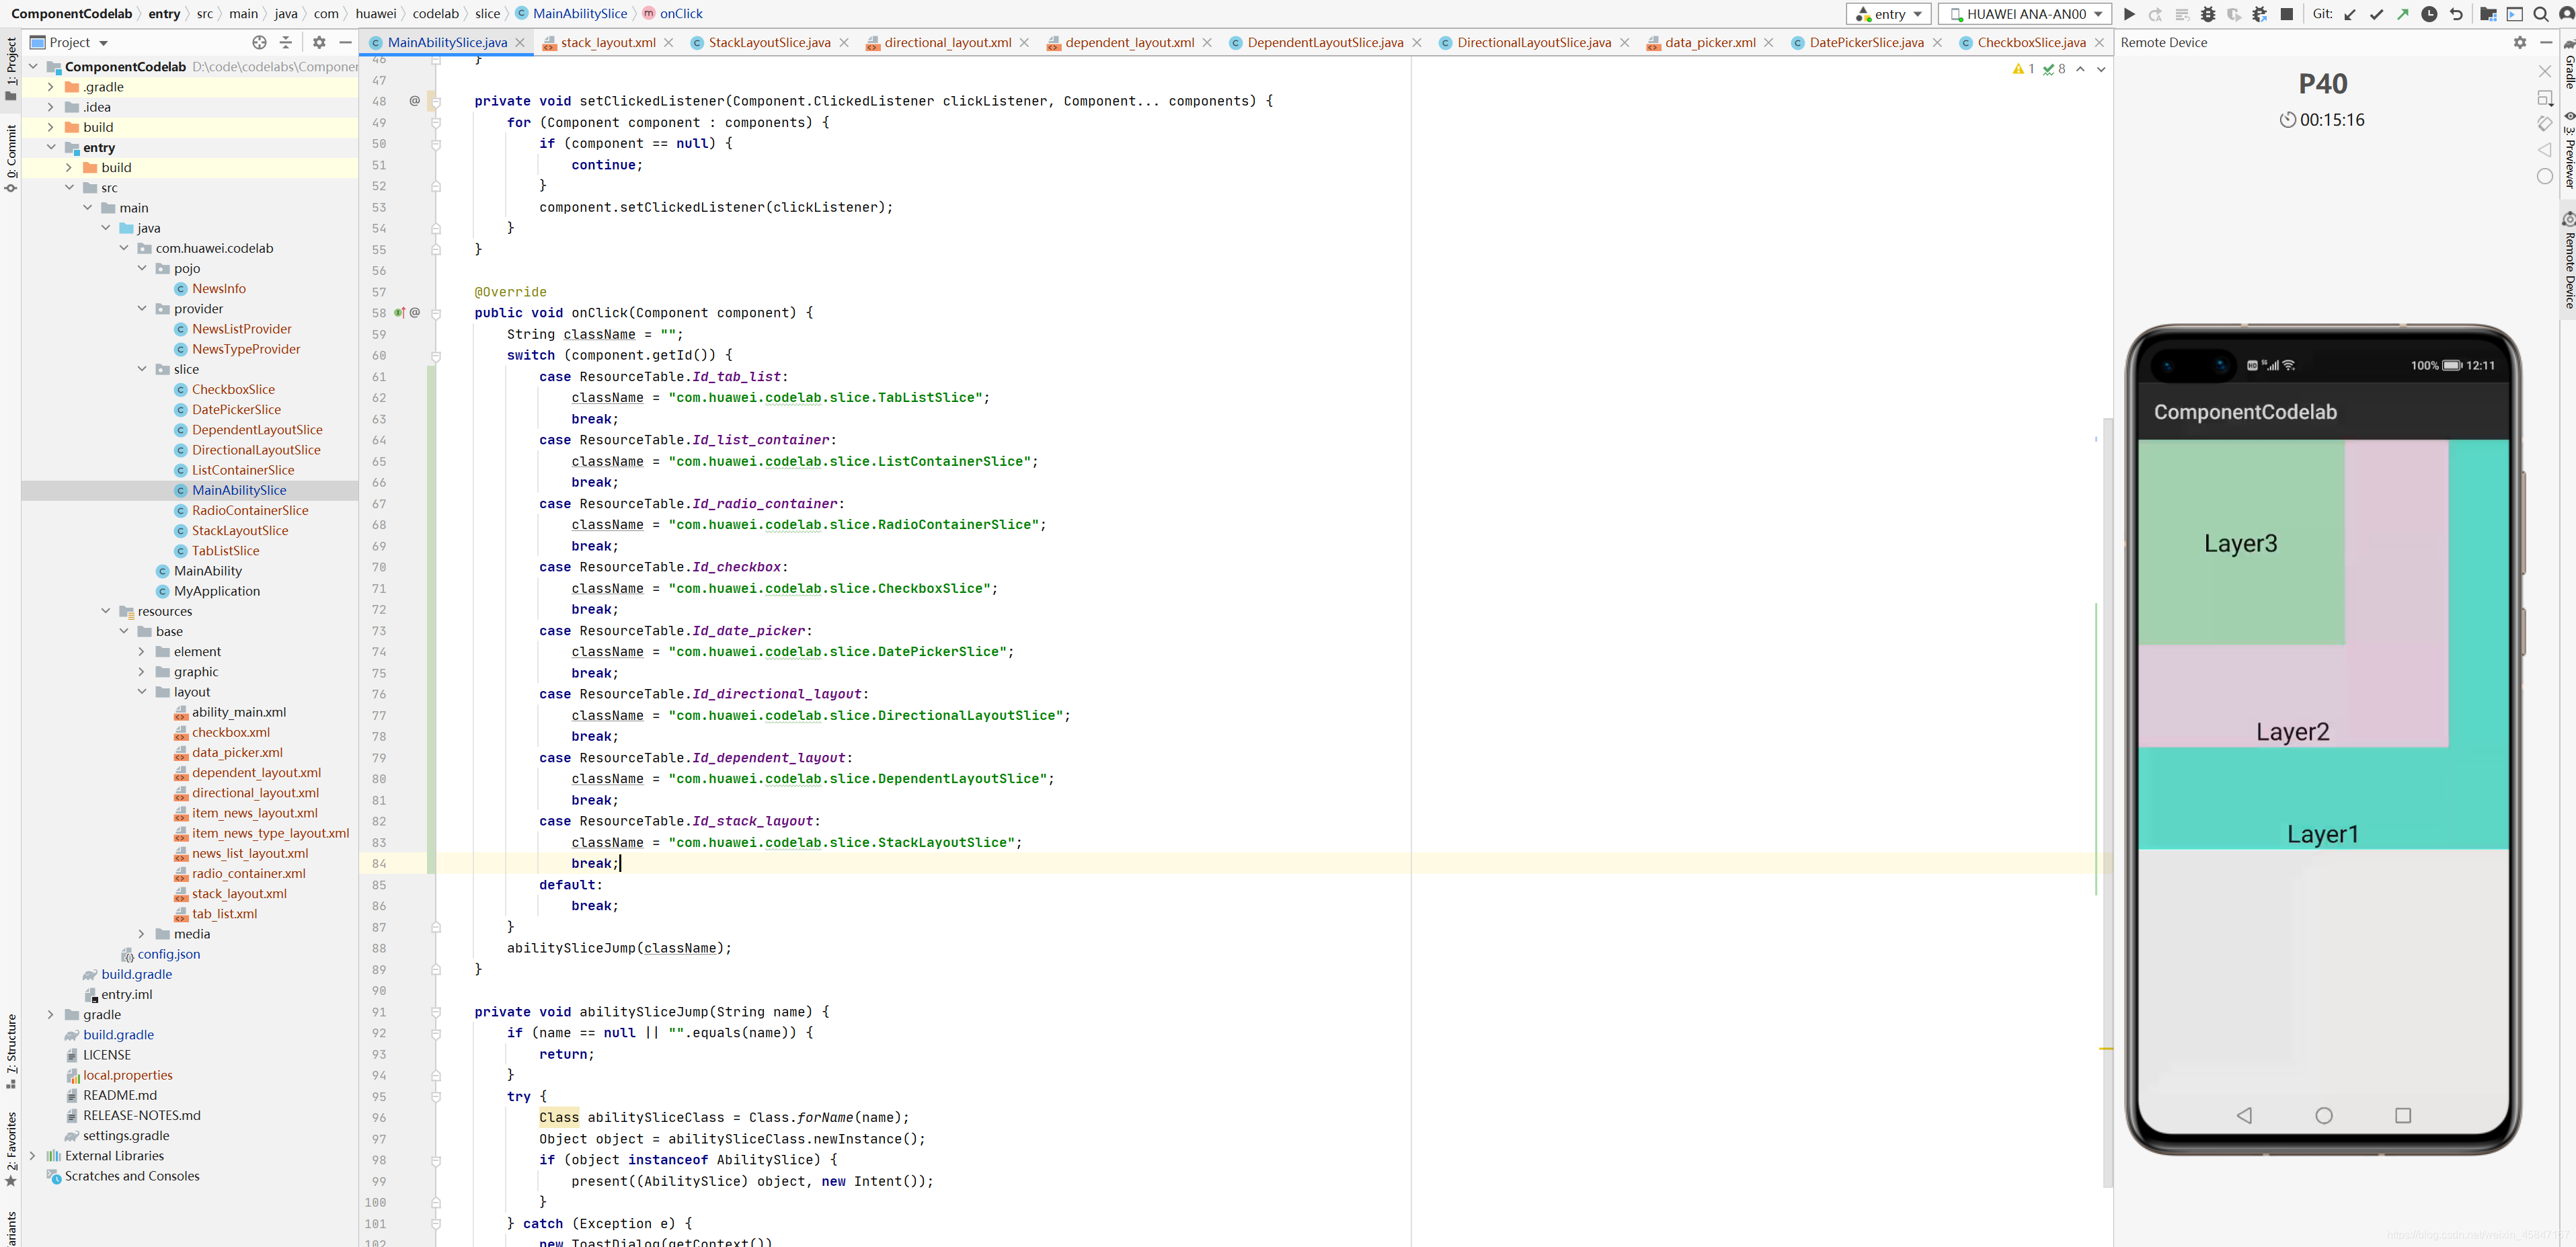Tap the Layer1 teal block on the phone

(x=2322, y=800)
